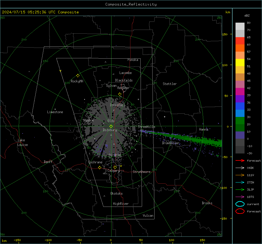This screenshot has height=244, width=262.
Task: Select the purple 39 dBZ color swatch
Action: point(240,99)
